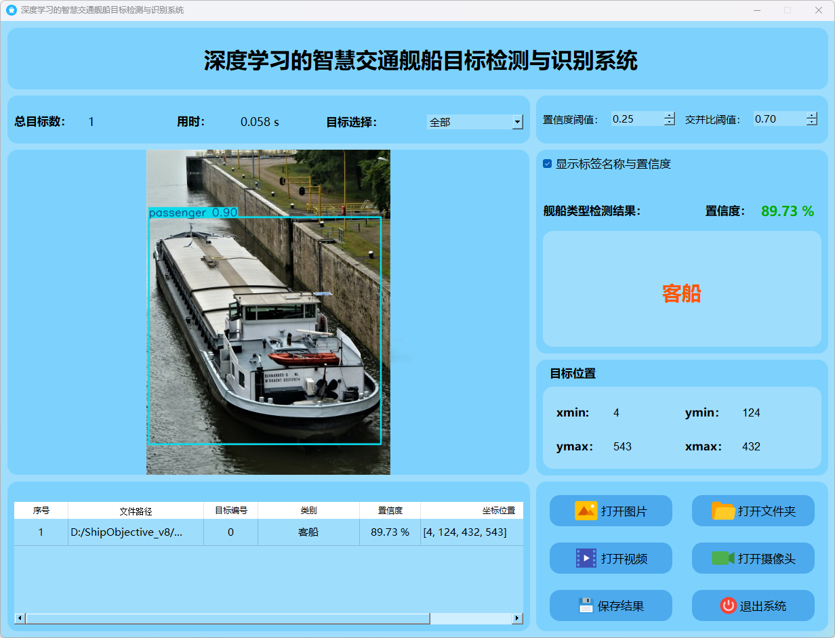This screenshot has height=638, width=835.
Task: Click the app icon in the title bar
Action: (x=11, y=10)
